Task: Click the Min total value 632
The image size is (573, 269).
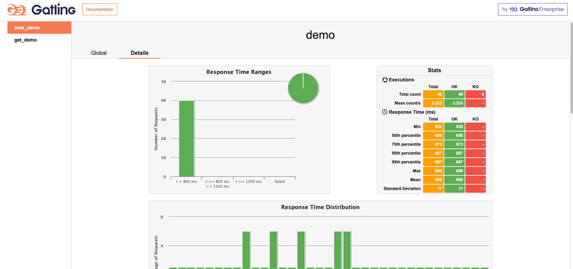Action: (x=433, y=127)
